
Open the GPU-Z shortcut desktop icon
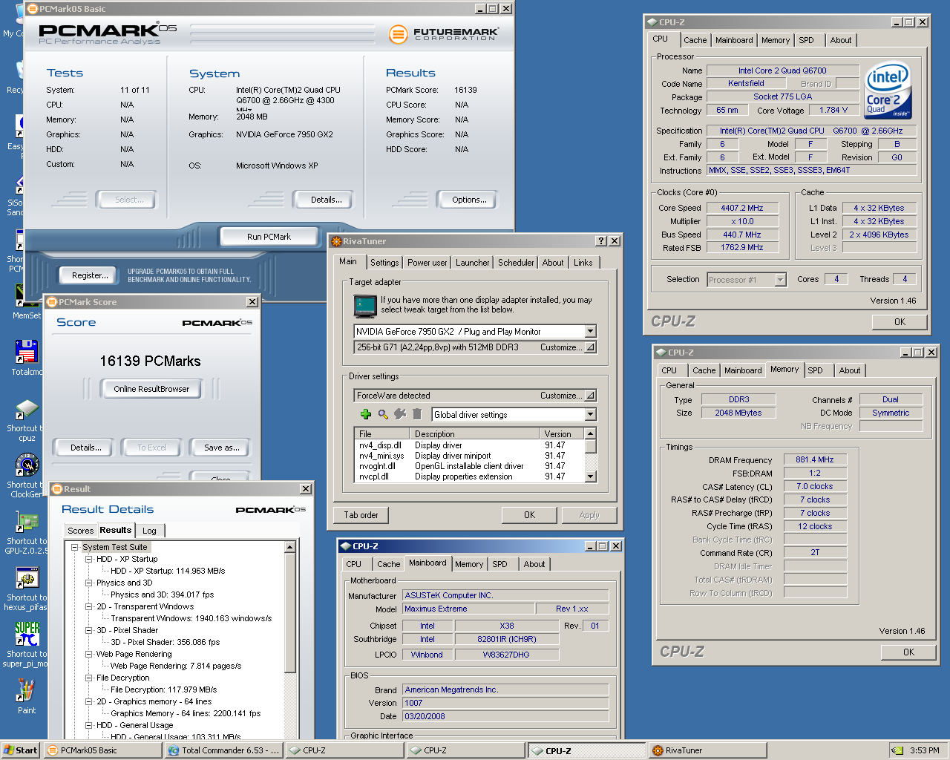pyautogui.click(x=27, y=522)
